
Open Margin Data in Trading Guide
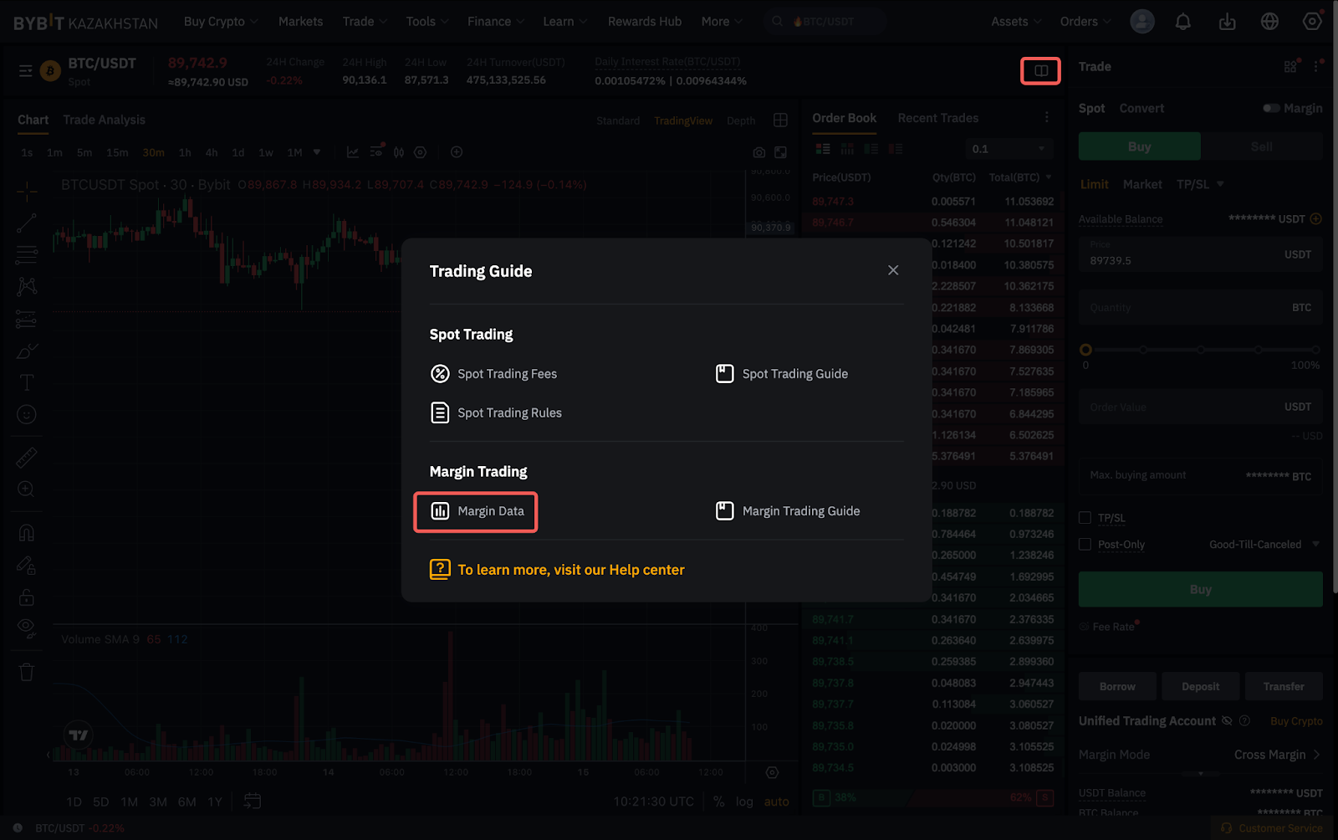point(477,511)
